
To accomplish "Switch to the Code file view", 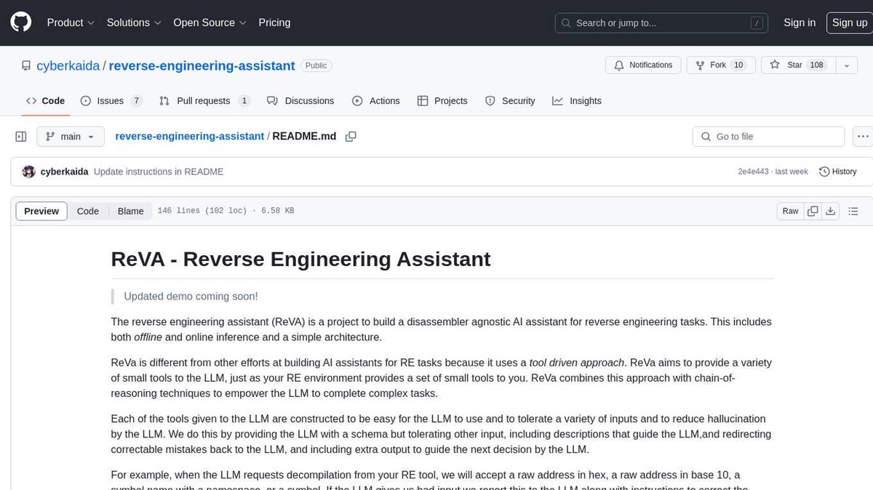I will (88, 211).
